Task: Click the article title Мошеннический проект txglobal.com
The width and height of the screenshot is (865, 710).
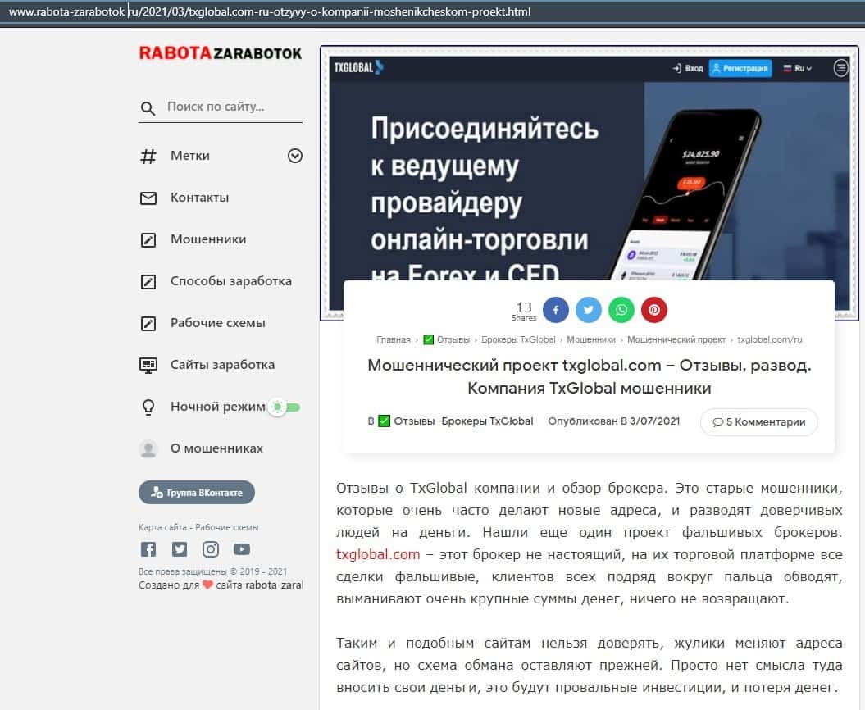Action: tap(590, 377)
